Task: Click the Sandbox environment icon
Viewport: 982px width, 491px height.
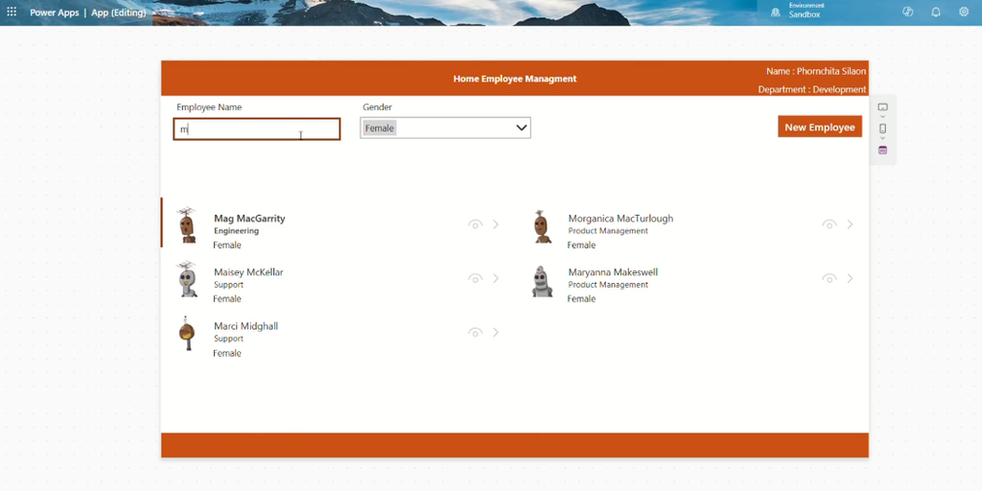Action: coord(775,12)
